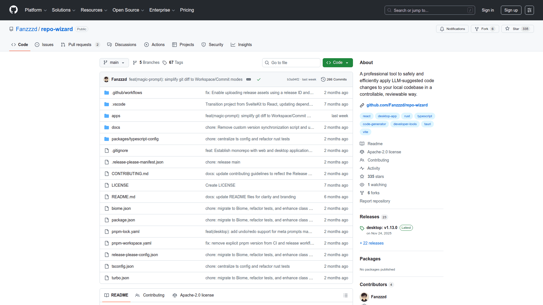Screen dimensions: 543x305
Task: Click Notifications bell button
Action: [x=452, y=29]
